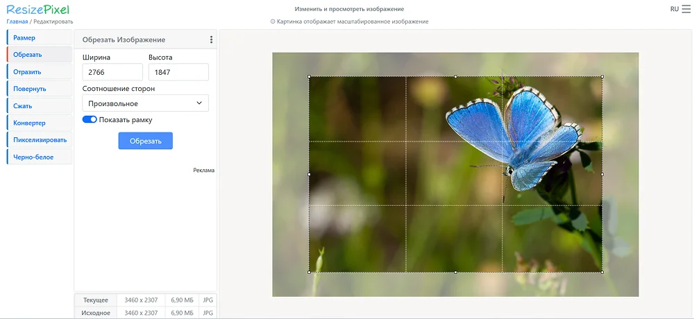Click the bottom-right crop frame handle

click(x=602, y=272)
